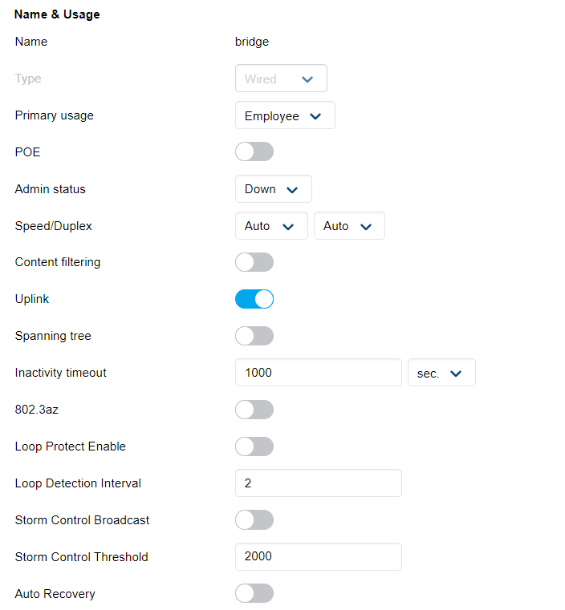Click the Loop Detection Interval field
565x610 pixels.
click(318, 483)
